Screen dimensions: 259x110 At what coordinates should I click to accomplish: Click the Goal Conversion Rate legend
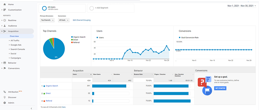189,37
